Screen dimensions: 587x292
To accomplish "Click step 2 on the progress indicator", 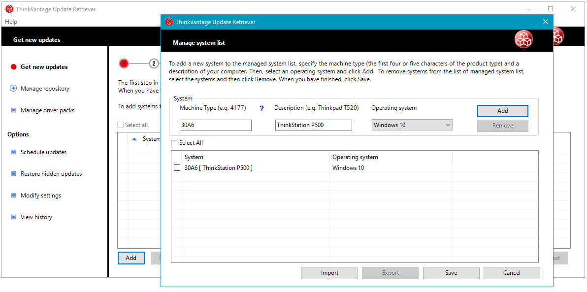I will [153, 64].
